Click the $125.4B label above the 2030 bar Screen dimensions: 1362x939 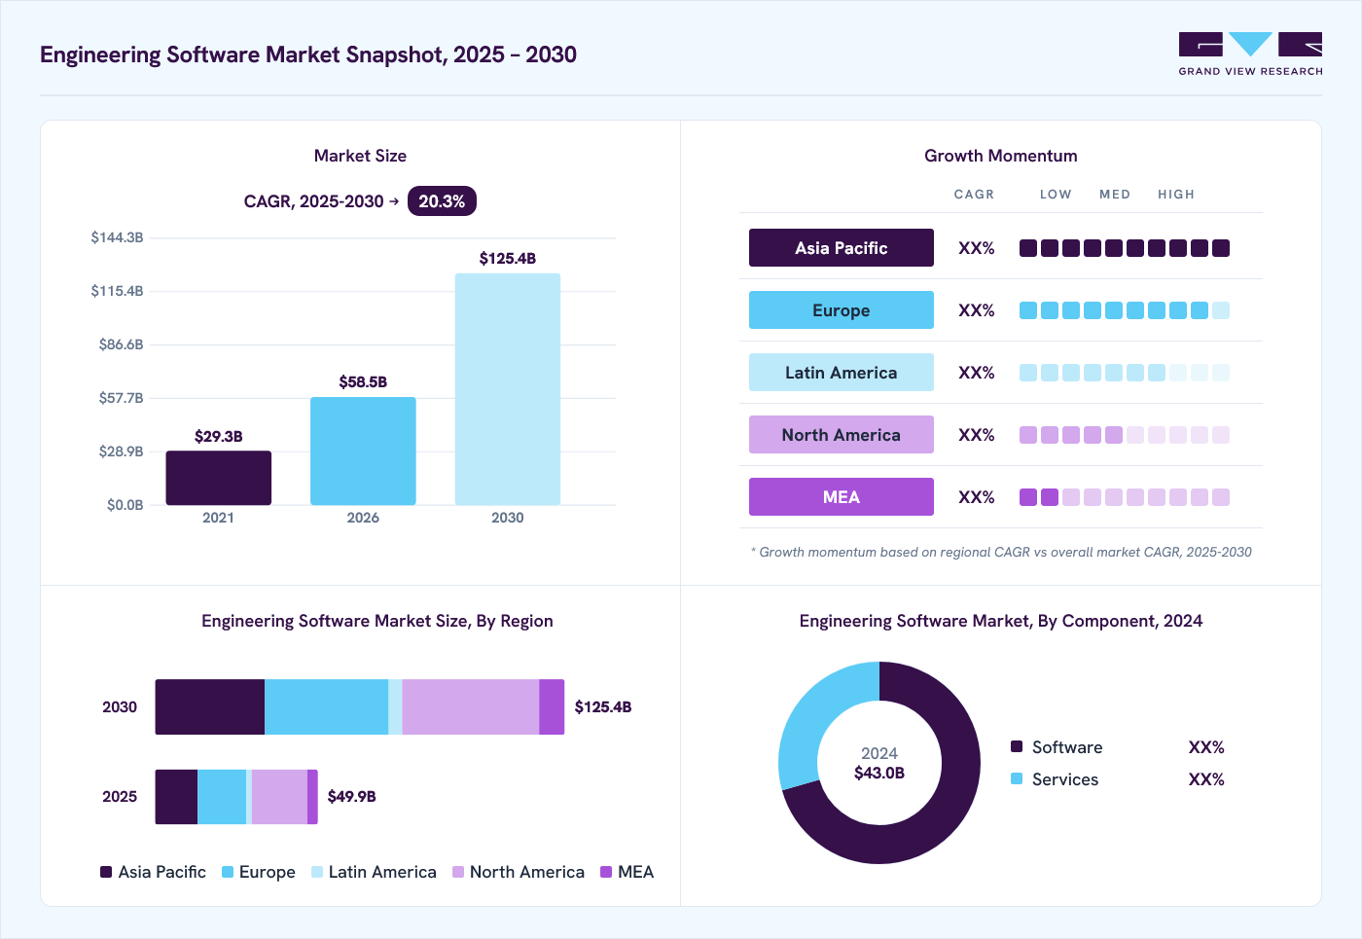[x=508, y=258]
